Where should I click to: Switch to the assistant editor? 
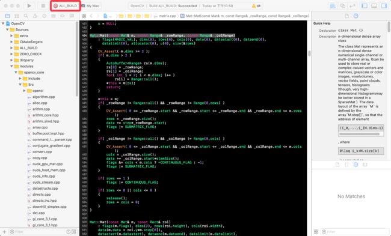(x=343, y=6)
